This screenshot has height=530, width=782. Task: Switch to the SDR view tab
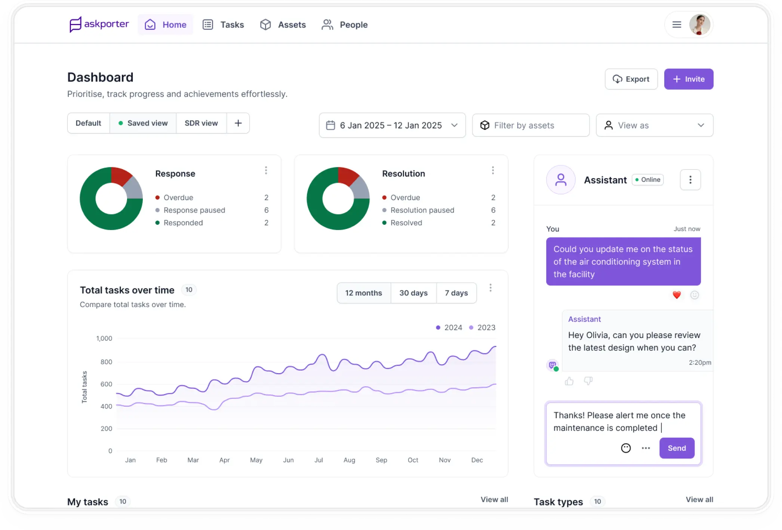(x=201, y=123)
